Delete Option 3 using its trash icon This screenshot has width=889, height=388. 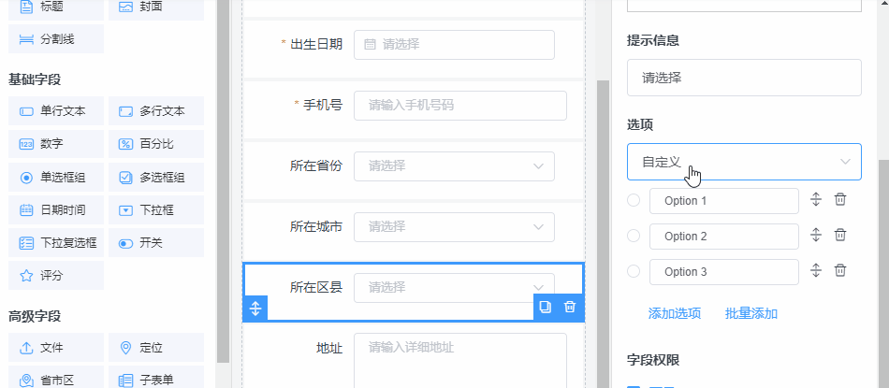840,271
